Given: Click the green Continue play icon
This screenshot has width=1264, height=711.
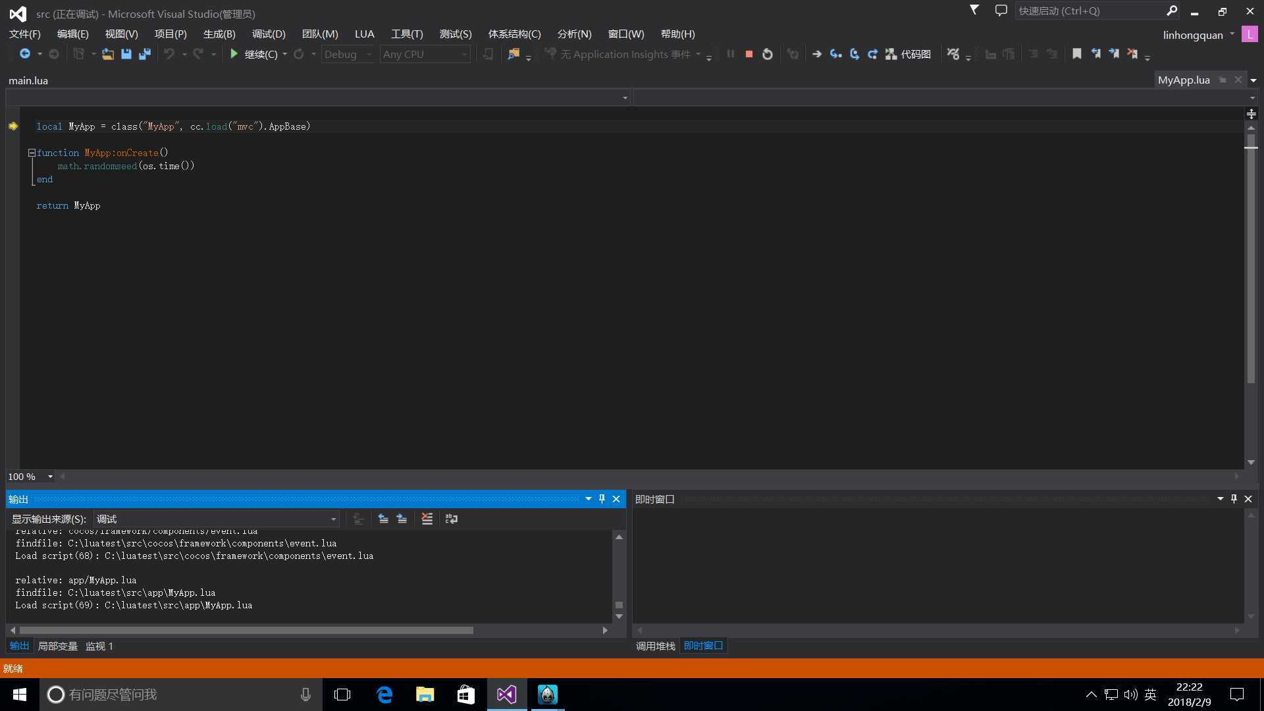Looking at the screenshot, I should tap(234, 54).
